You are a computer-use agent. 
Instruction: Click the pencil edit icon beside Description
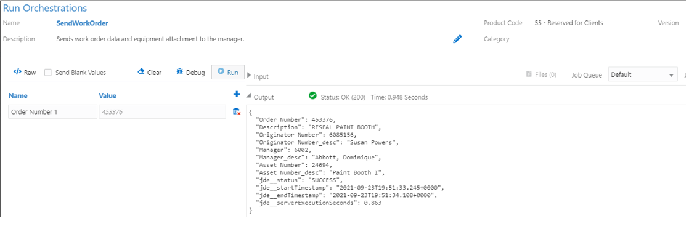457,39
